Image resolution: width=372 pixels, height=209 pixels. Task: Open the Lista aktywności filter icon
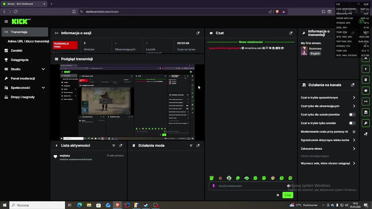114,145
